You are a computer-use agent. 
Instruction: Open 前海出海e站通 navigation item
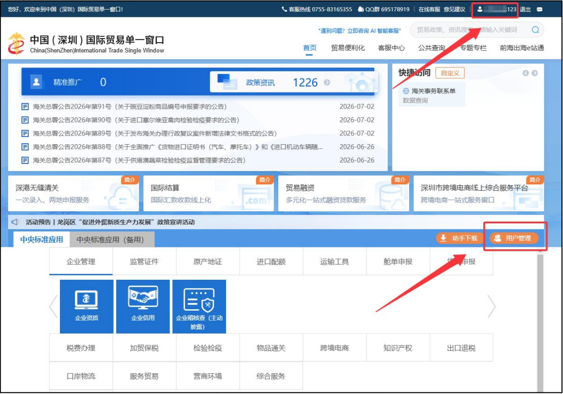click(x=522, y=48)
